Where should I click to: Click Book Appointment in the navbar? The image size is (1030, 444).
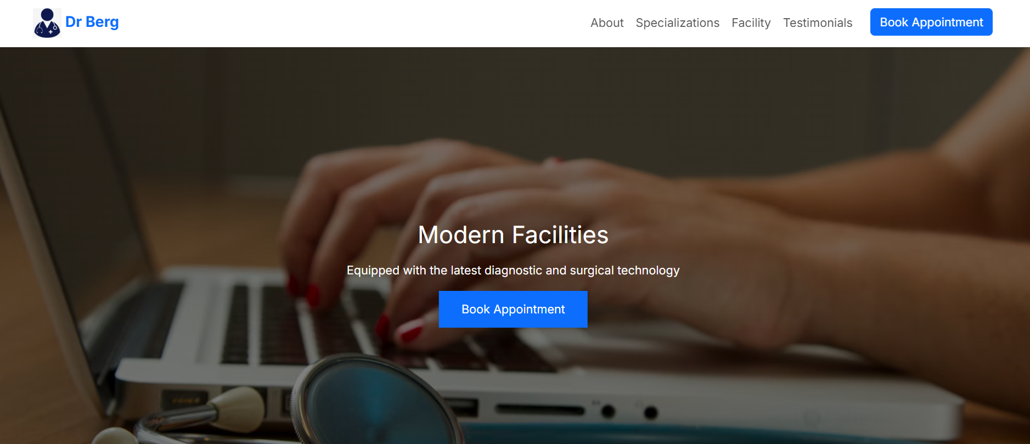[931, 22]
